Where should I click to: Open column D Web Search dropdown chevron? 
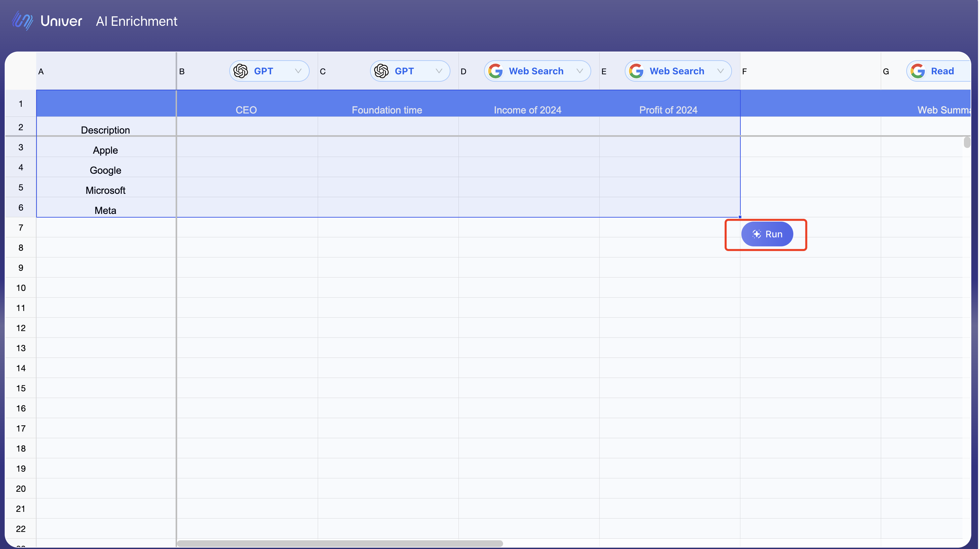tap(580, 71)
